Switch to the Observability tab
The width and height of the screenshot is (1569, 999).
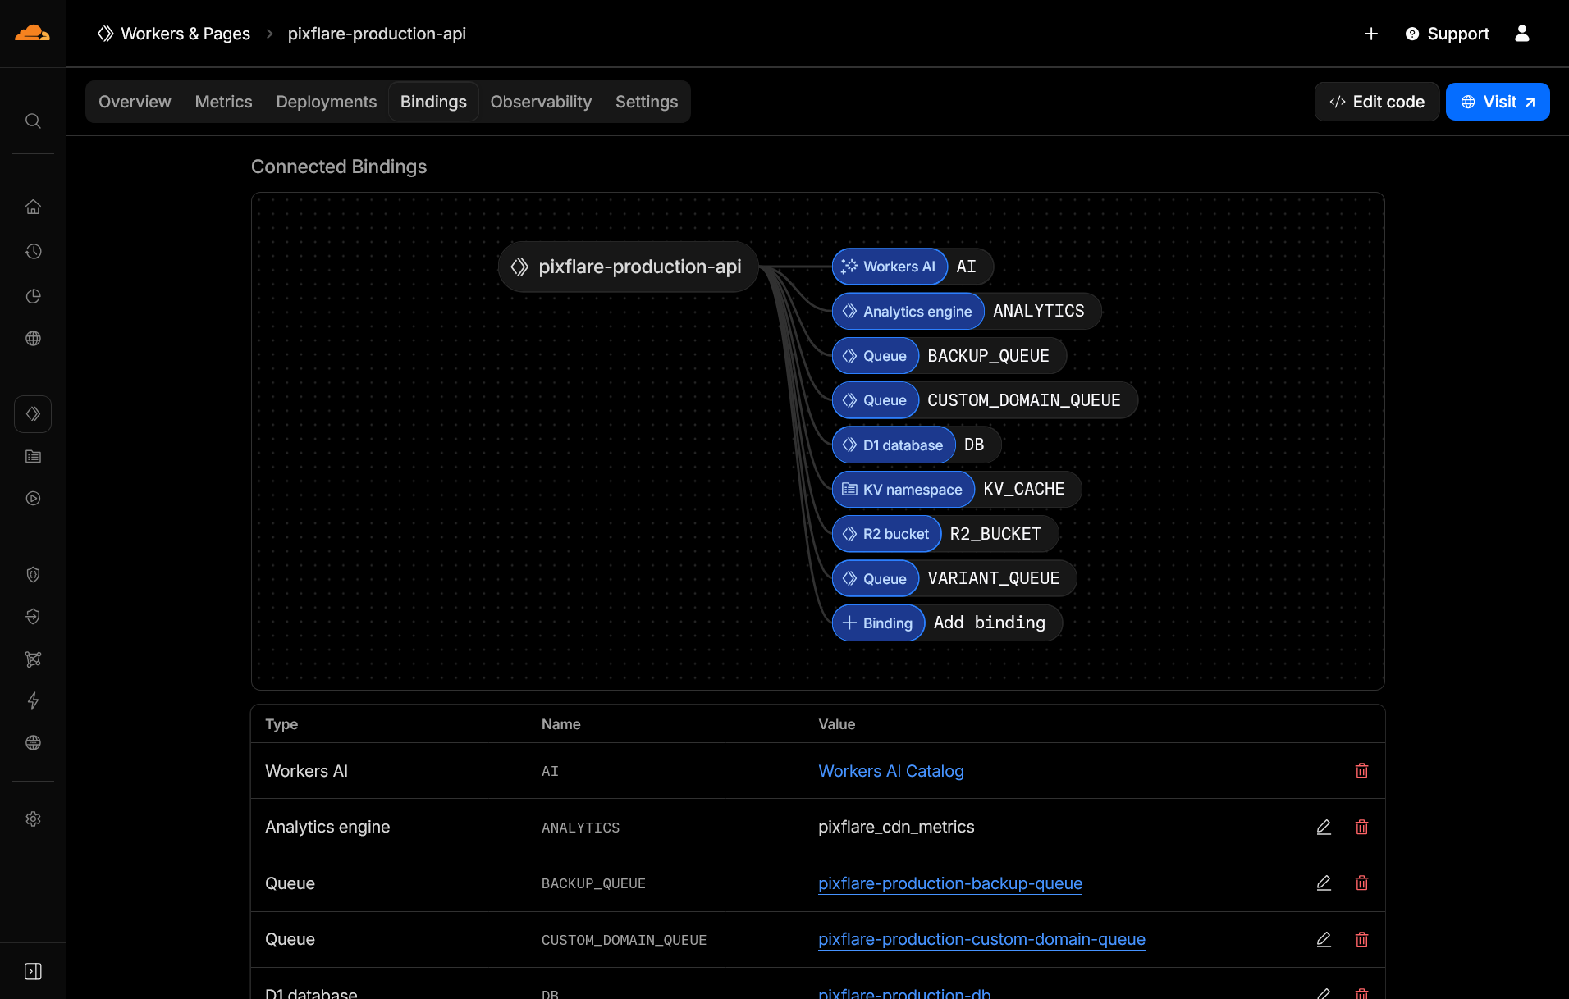(541, 102)
